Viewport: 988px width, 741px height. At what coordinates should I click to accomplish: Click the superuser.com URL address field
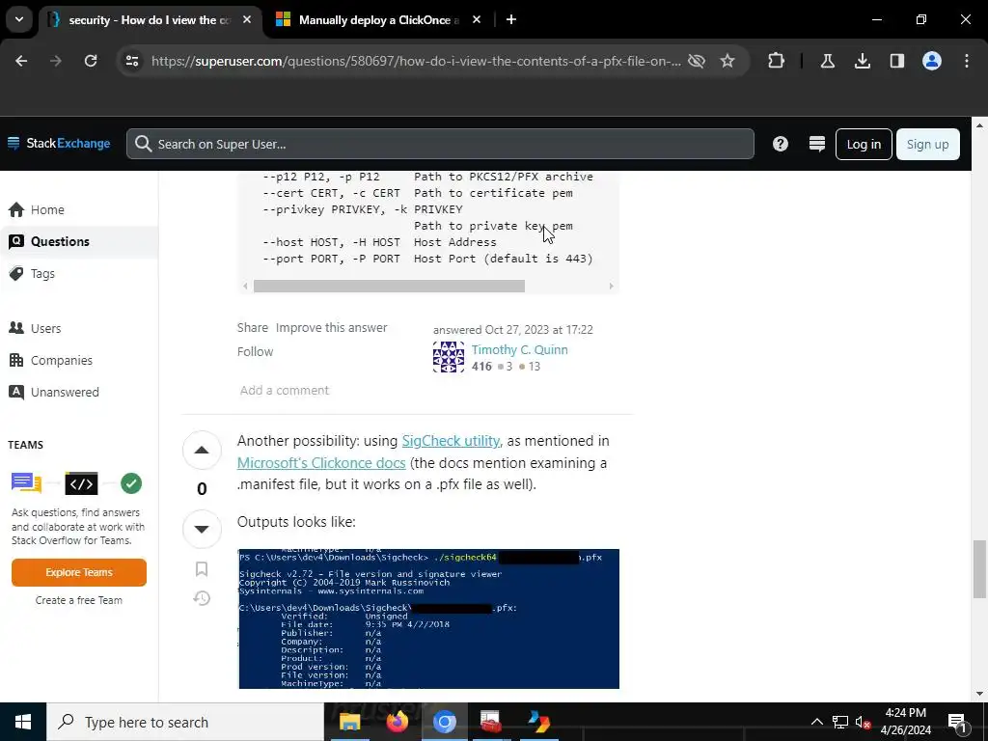(x=416, y=61)
